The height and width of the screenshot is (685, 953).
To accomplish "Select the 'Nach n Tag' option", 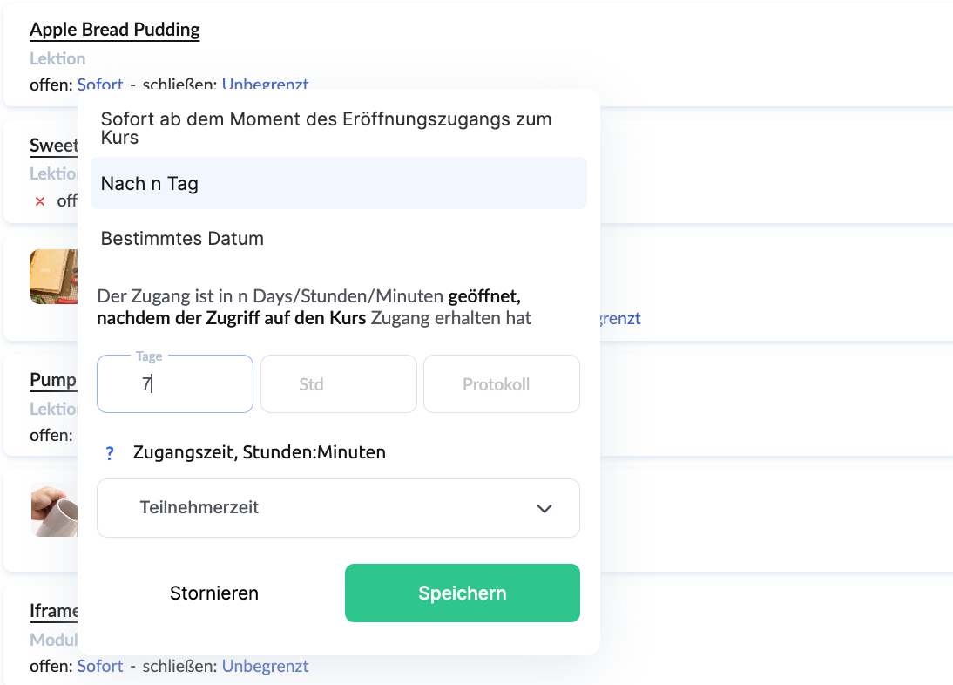I will (x=339, y=183).
